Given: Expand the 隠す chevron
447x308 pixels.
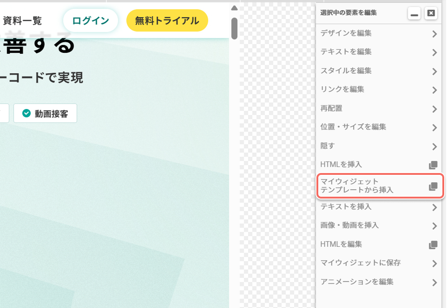Looking at the screenshot, I should click(434, 146).
